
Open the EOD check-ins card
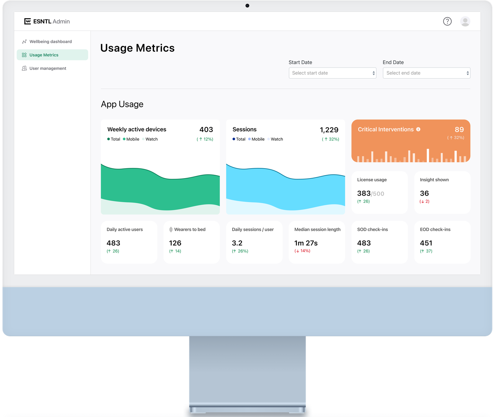click(442, 242)
